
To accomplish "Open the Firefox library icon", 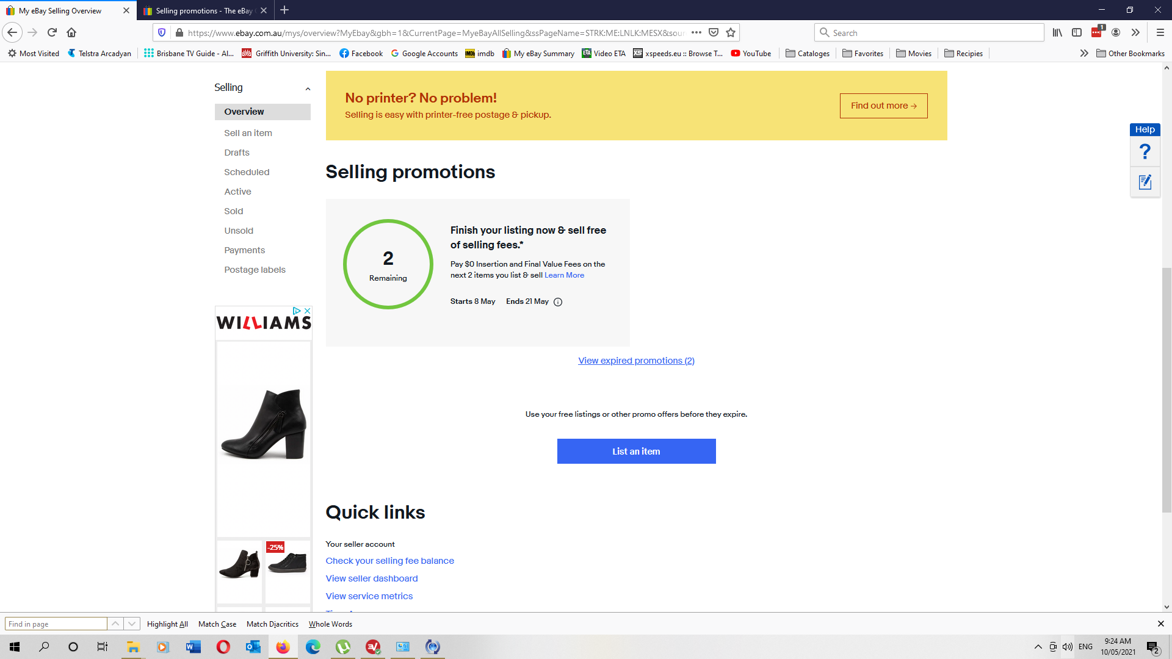I will click(1057, 32).
